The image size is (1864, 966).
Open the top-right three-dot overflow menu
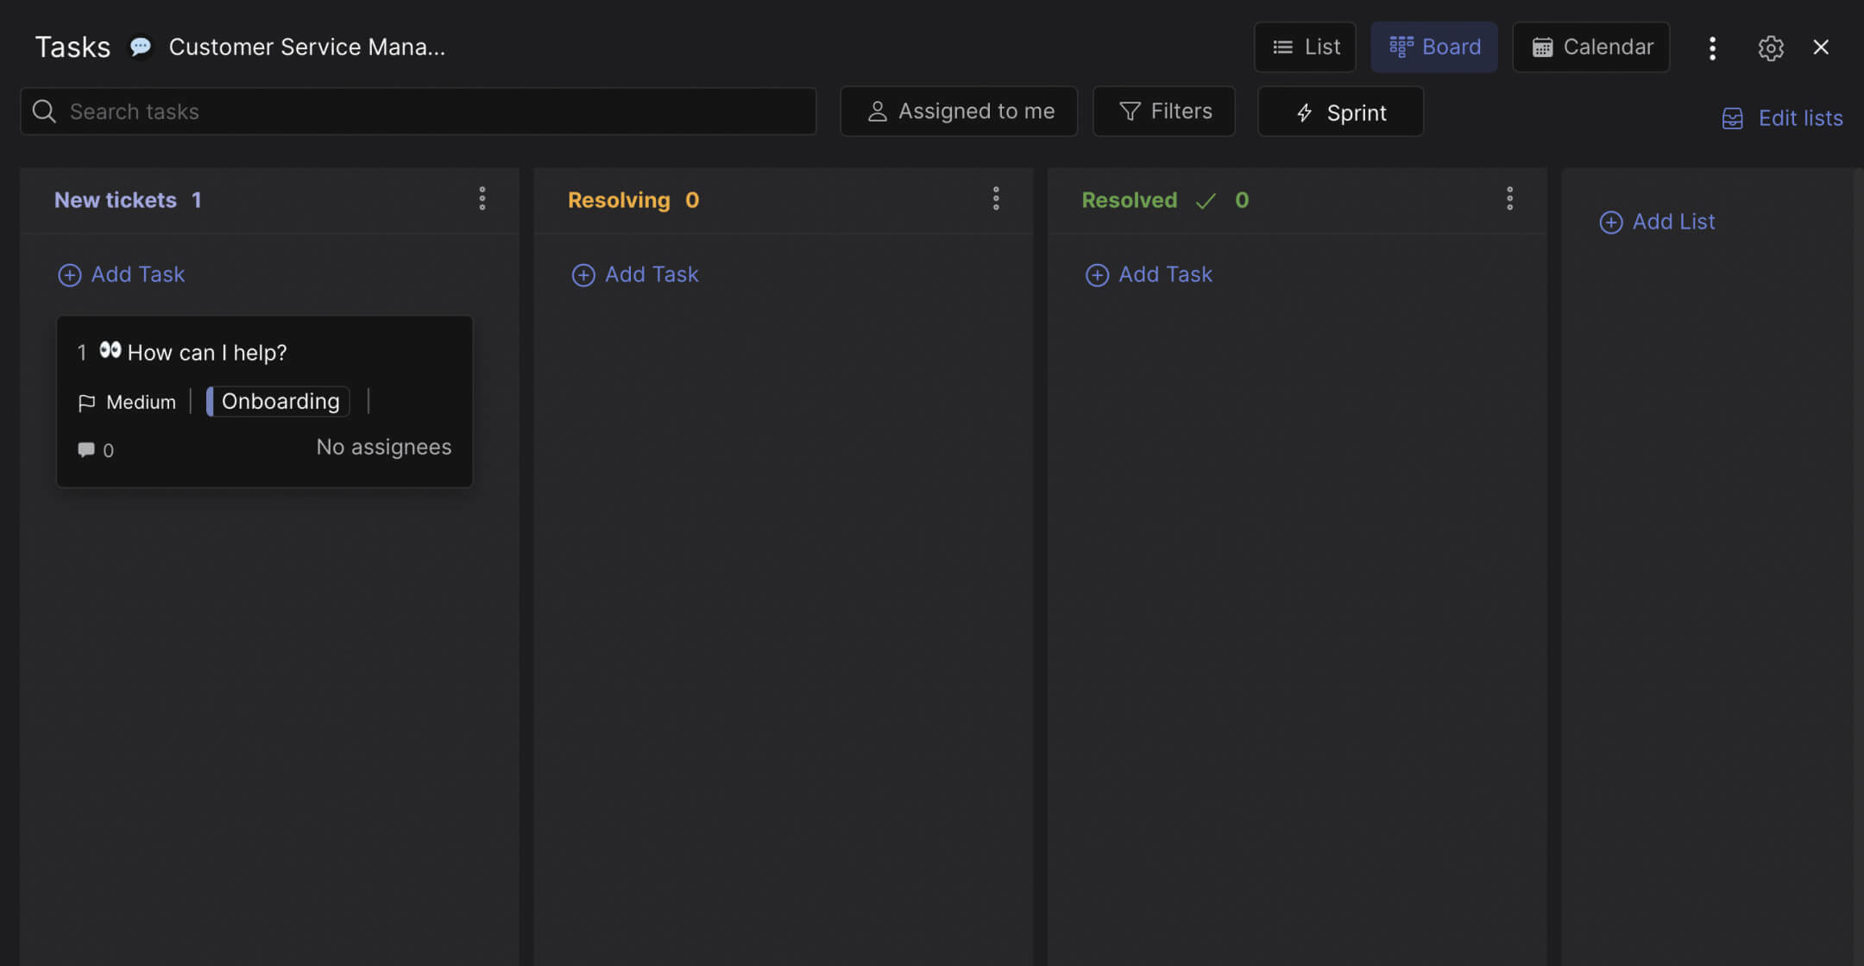tap(1712, 47)
